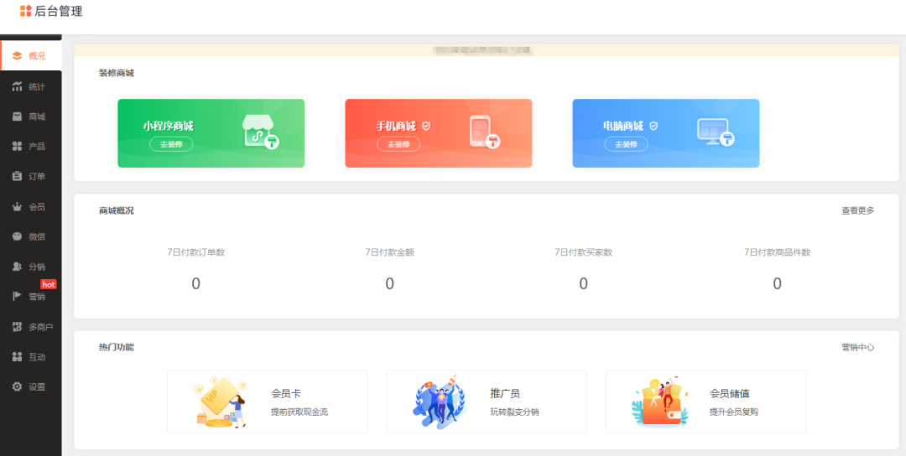
Task: Open the 分销 menu item
Action: point(31,267)
